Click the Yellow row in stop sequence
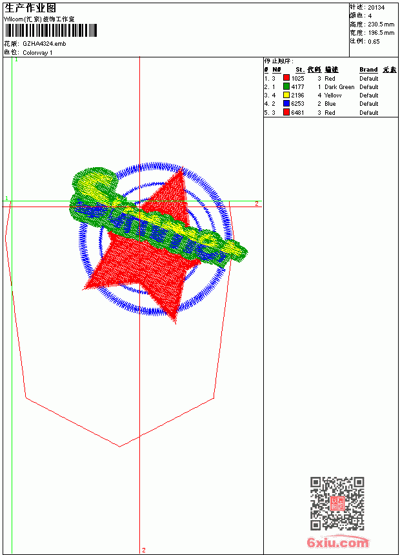This screenshot has width=400, height=555. tap(321, 96)
